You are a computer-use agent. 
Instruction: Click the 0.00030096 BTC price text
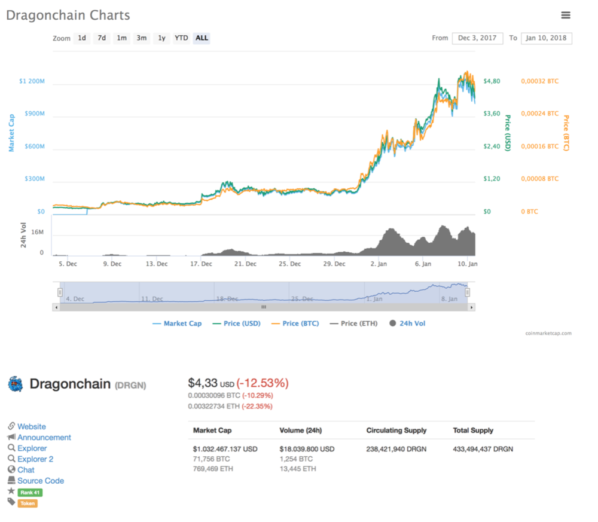pos(214,395)
